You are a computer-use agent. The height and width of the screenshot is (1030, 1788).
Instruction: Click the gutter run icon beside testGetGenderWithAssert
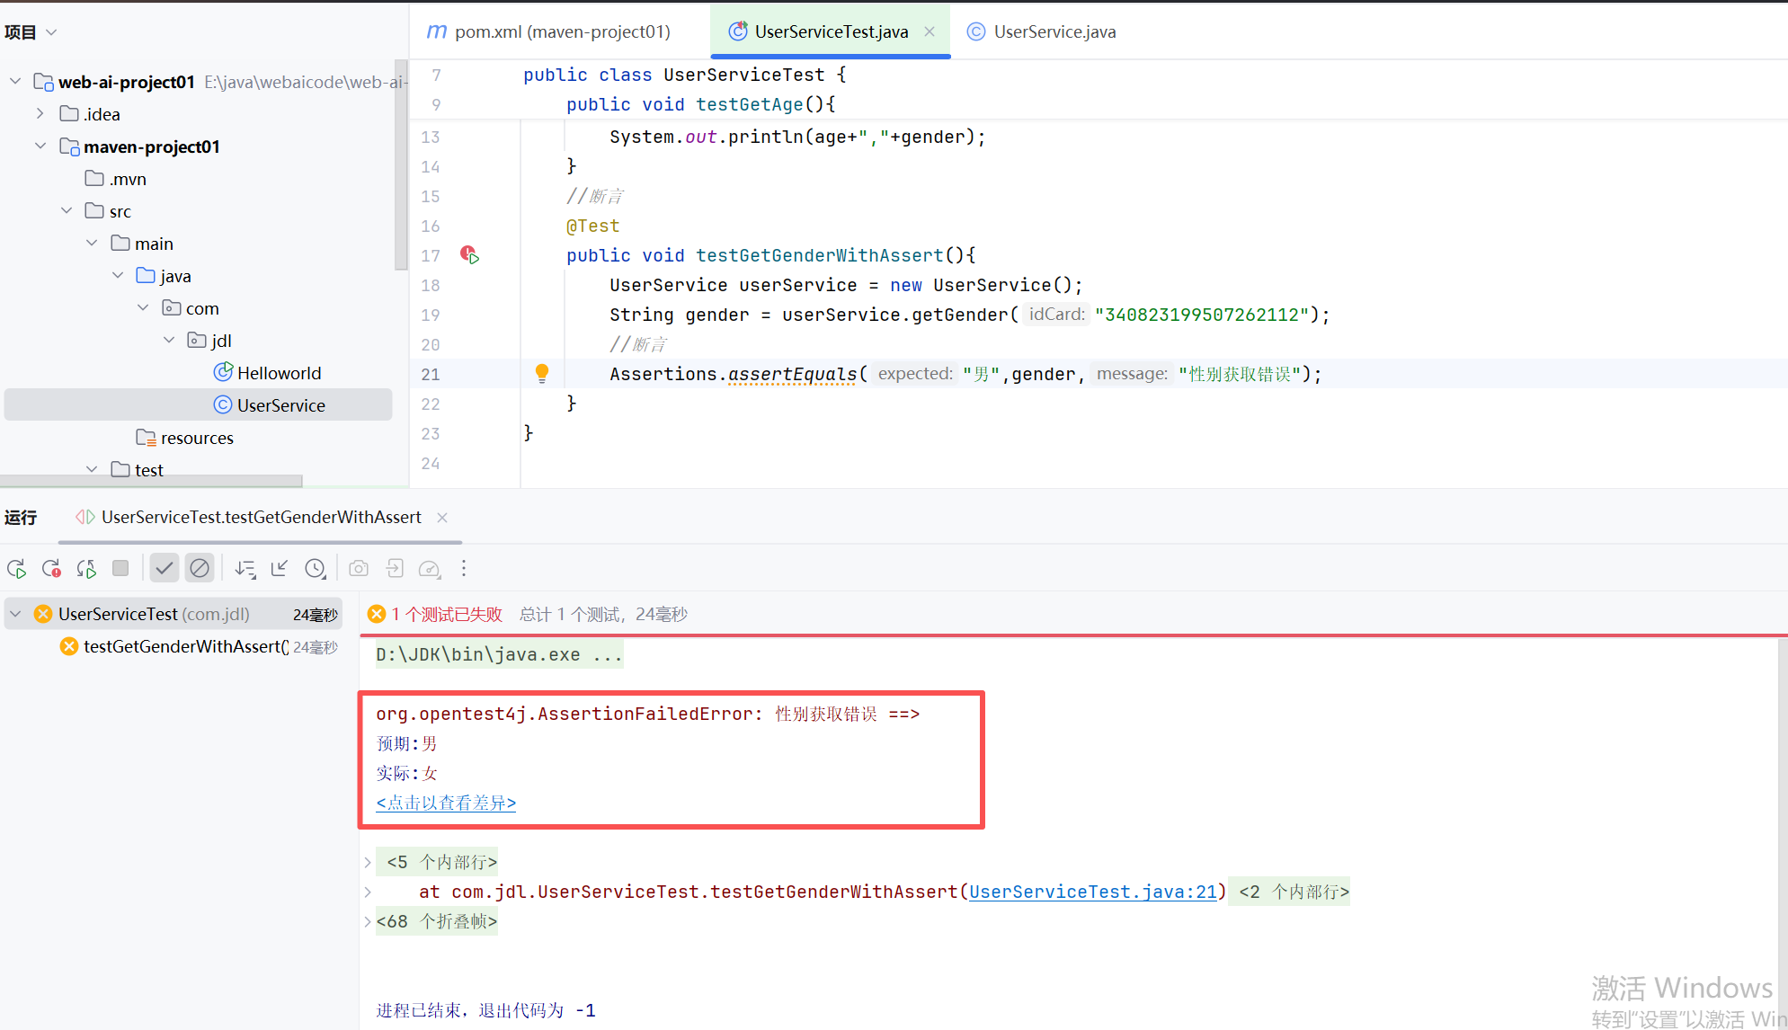click(x=470, y=255)
